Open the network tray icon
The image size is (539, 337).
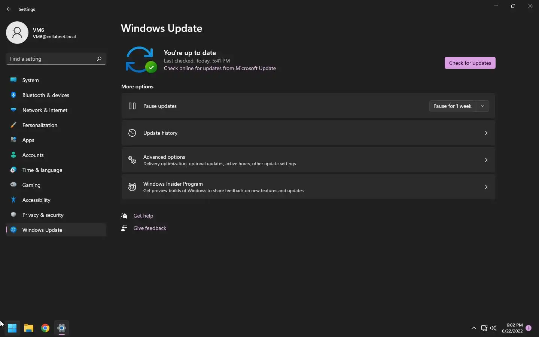coord(484,328)
